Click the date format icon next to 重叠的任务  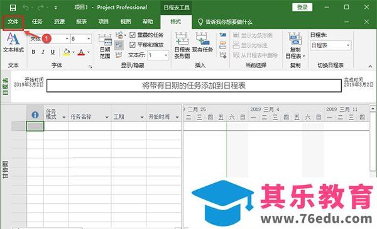[x=120, y=35]
